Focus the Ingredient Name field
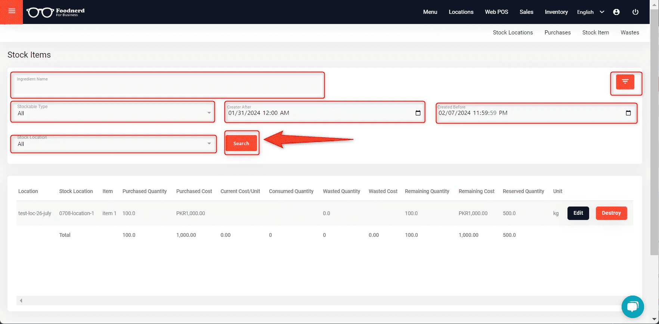 point(167,85)
